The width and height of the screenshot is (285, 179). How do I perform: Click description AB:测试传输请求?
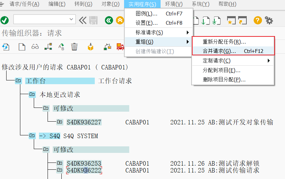click(234, 170)
